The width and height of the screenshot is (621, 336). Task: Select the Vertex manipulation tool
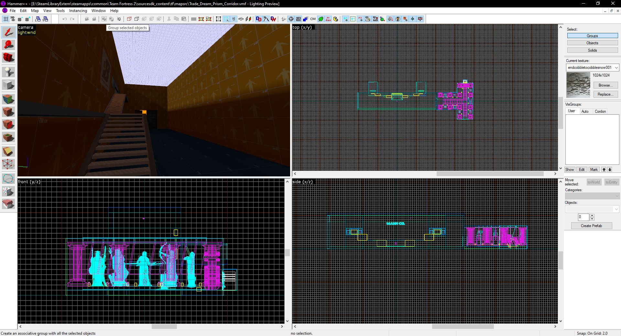click(x=8, y=164)
